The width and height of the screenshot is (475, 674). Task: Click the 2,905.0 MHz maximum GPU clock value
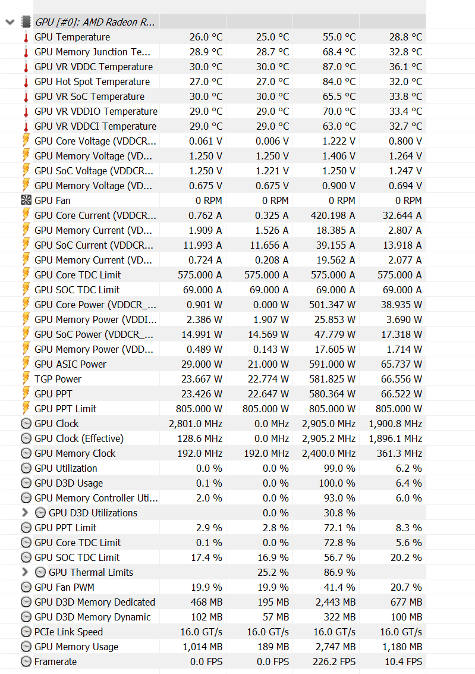coord(329,424)
